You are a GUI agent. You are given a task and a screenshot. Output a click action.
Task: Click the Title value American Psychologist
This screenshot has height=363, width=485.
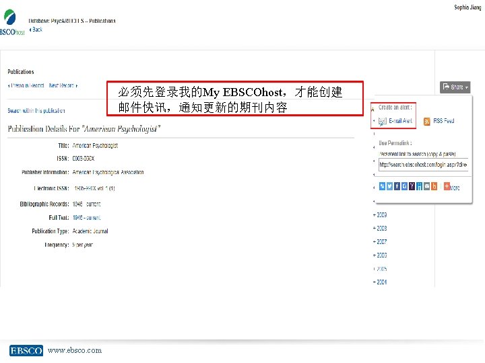(x=95, y=145)
